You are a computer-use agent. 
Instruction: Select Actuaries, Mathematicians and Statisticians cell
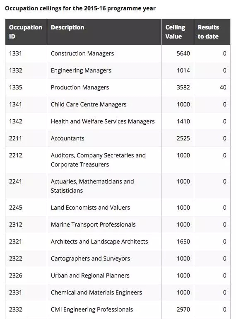(104, 186)
